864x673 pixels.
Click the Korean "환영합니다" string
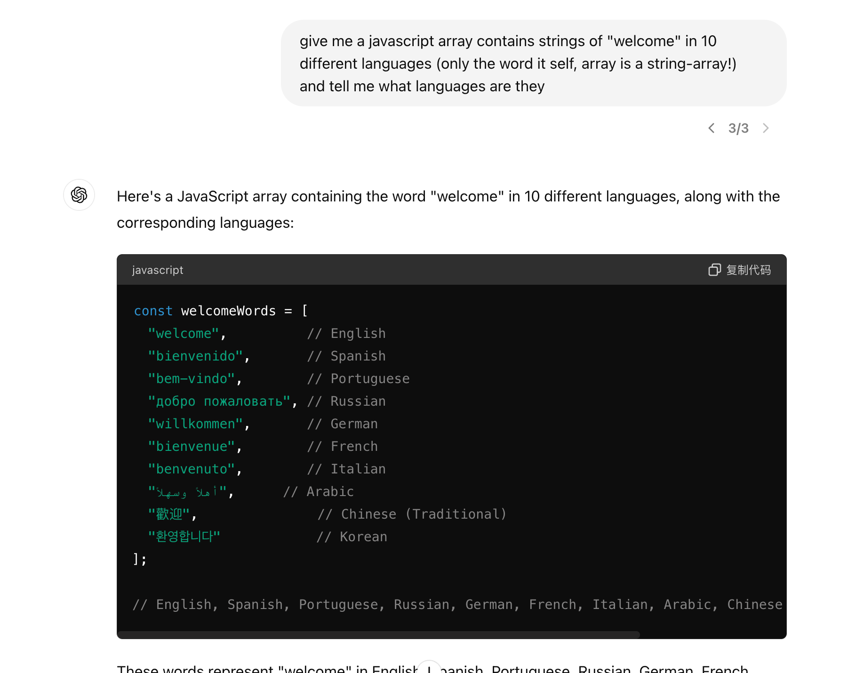pyautogui.click(x=184, y=537)
